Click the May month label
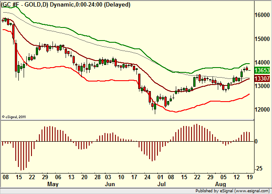 tap(53, 184)
